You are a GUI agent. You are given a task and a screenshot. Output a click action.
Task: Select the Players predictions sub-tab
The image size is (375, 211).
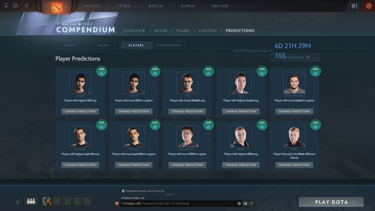tap(136, 45)
